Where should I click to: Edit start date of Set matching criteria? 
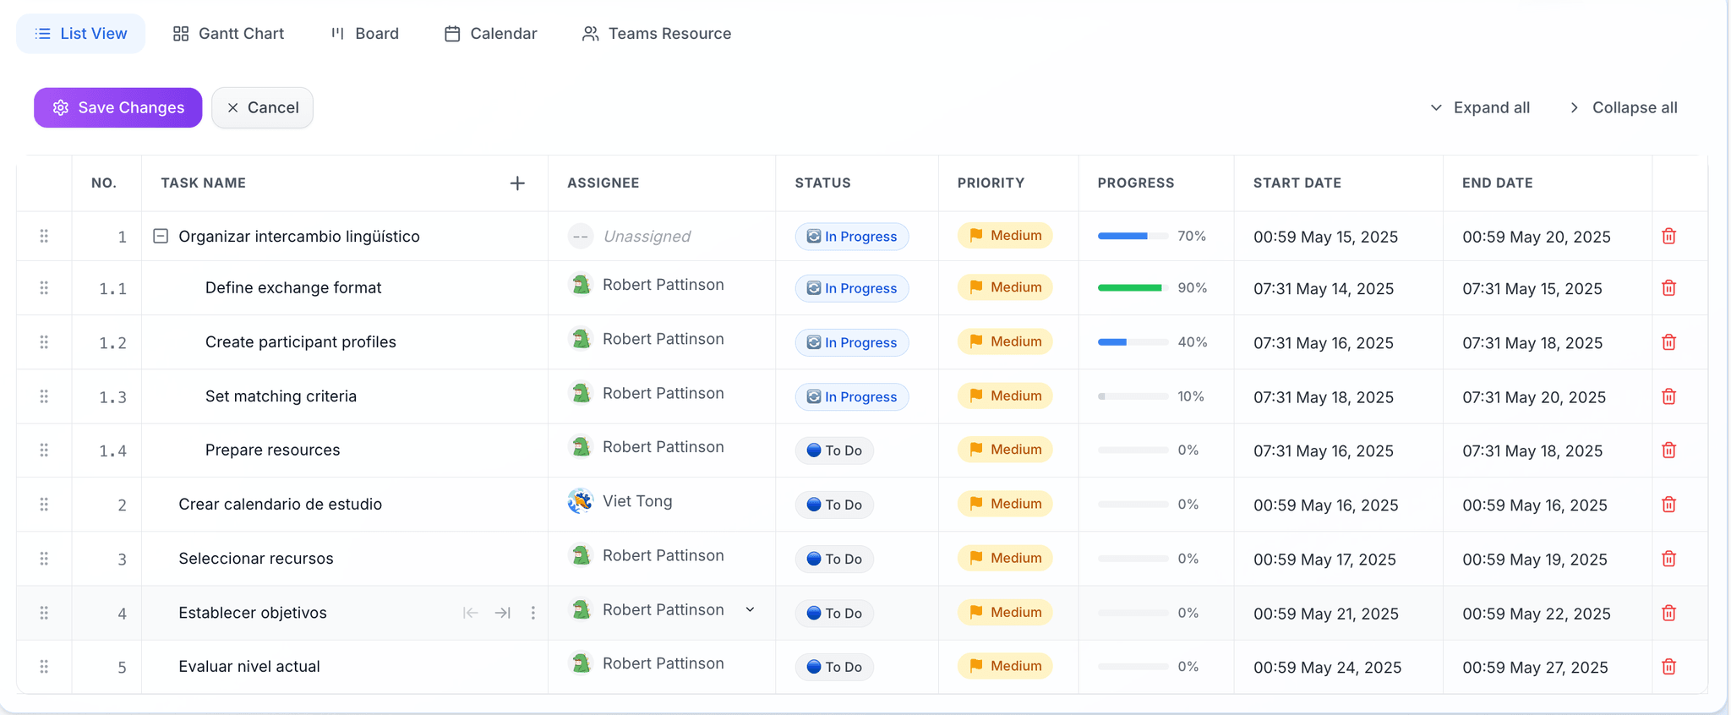point(1324,397)
